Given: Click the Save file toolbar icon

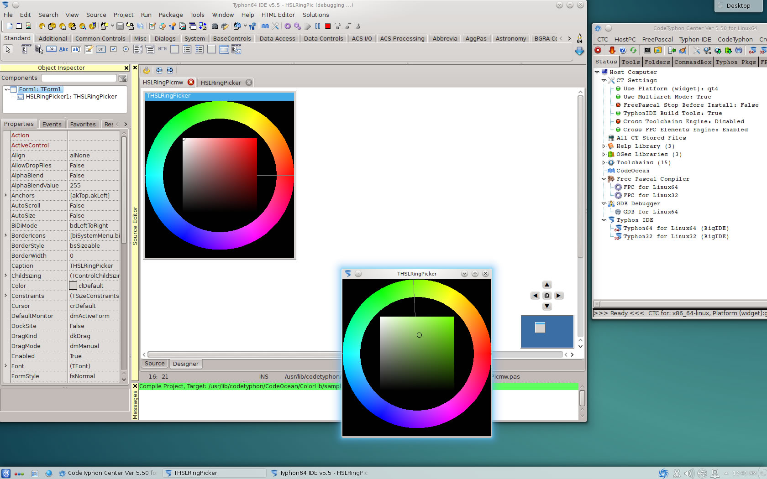Looking at the screenshot, I should point(120,26).
